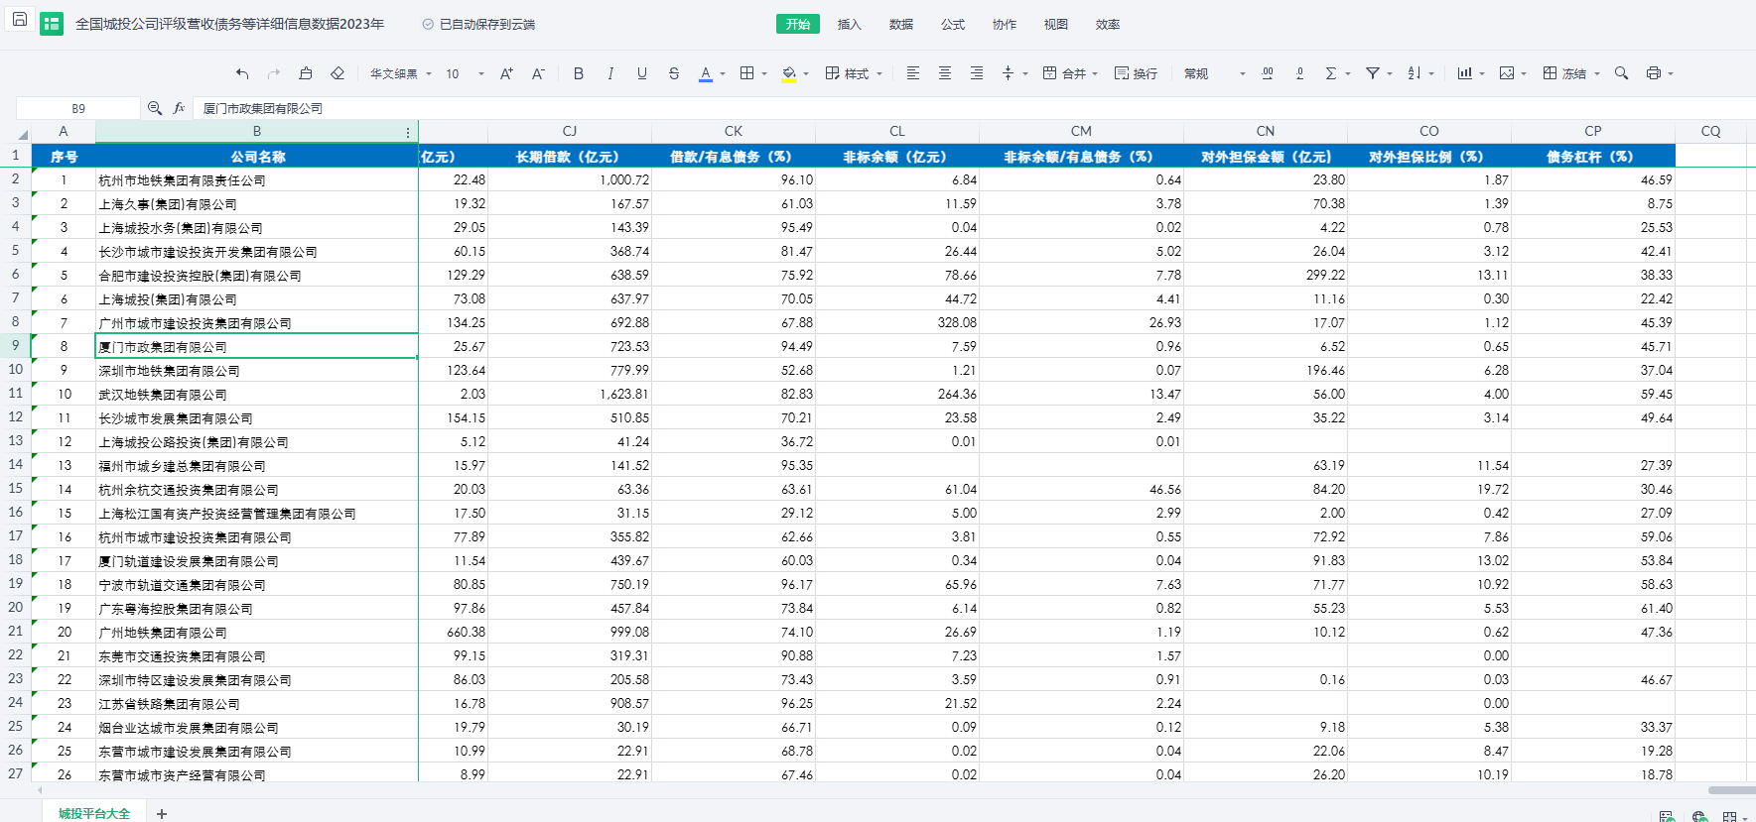Click the undo arrow icon
Image resolution: width=1756 pixels, height=822 pixels.
point(242,73)
